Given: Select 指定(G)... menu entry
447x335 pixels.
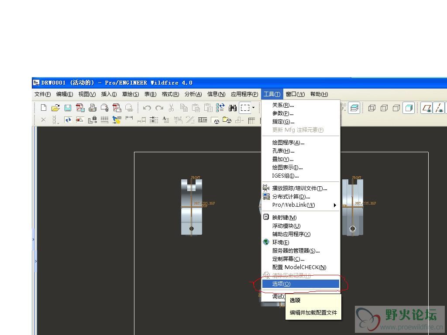Looking at the screenshot, I should tap(301, 122).
